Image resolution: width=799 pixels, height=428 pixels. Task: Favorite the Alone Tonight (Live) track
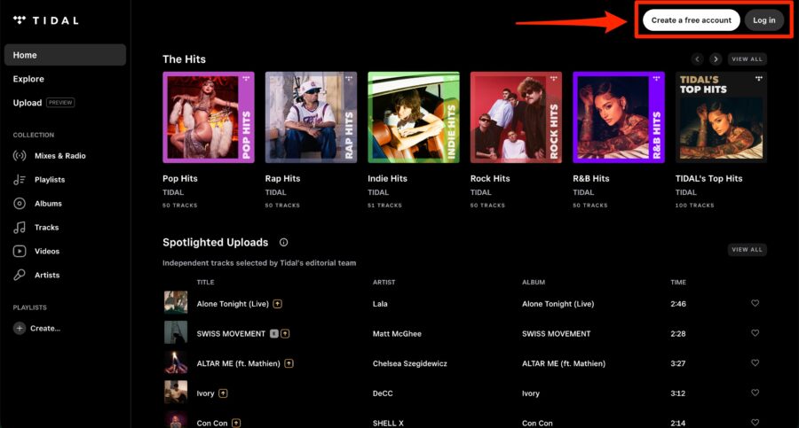(x=755, y=304)
